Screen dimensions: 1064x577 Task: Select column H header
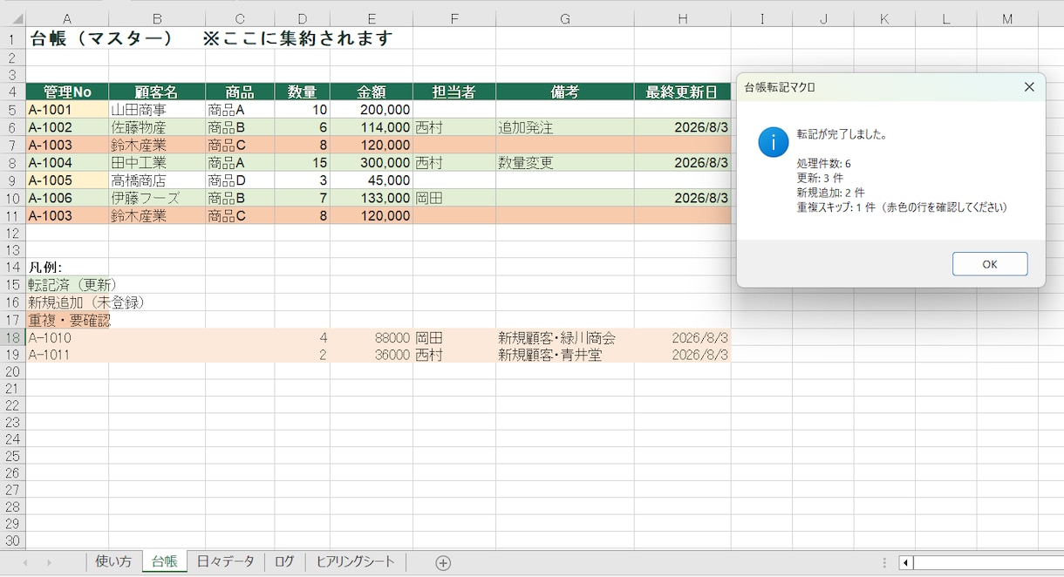682,18
